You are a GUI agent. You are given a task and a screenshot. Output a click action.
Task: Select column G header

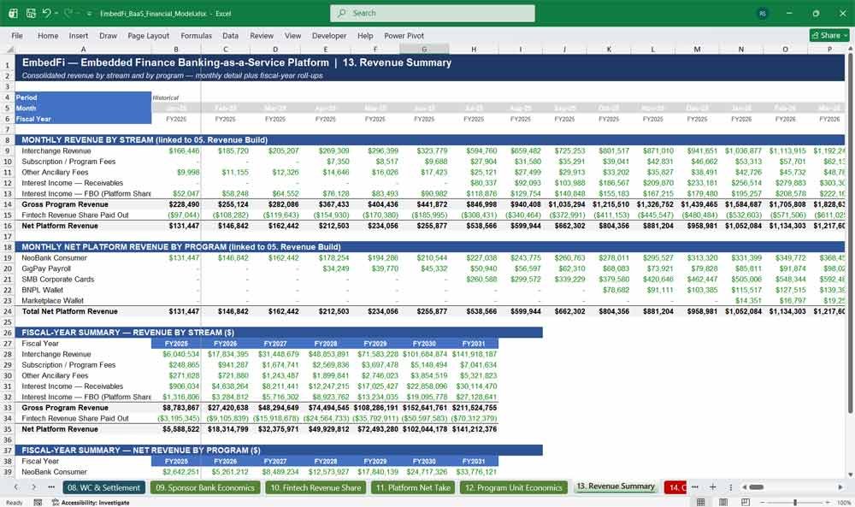click(424, 49)
